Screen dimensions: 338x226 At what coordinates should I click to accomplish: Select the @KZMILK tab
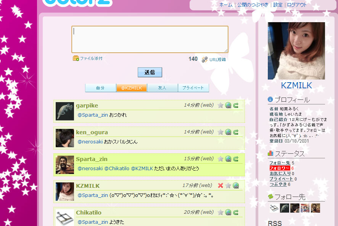(x=132, y=88)
